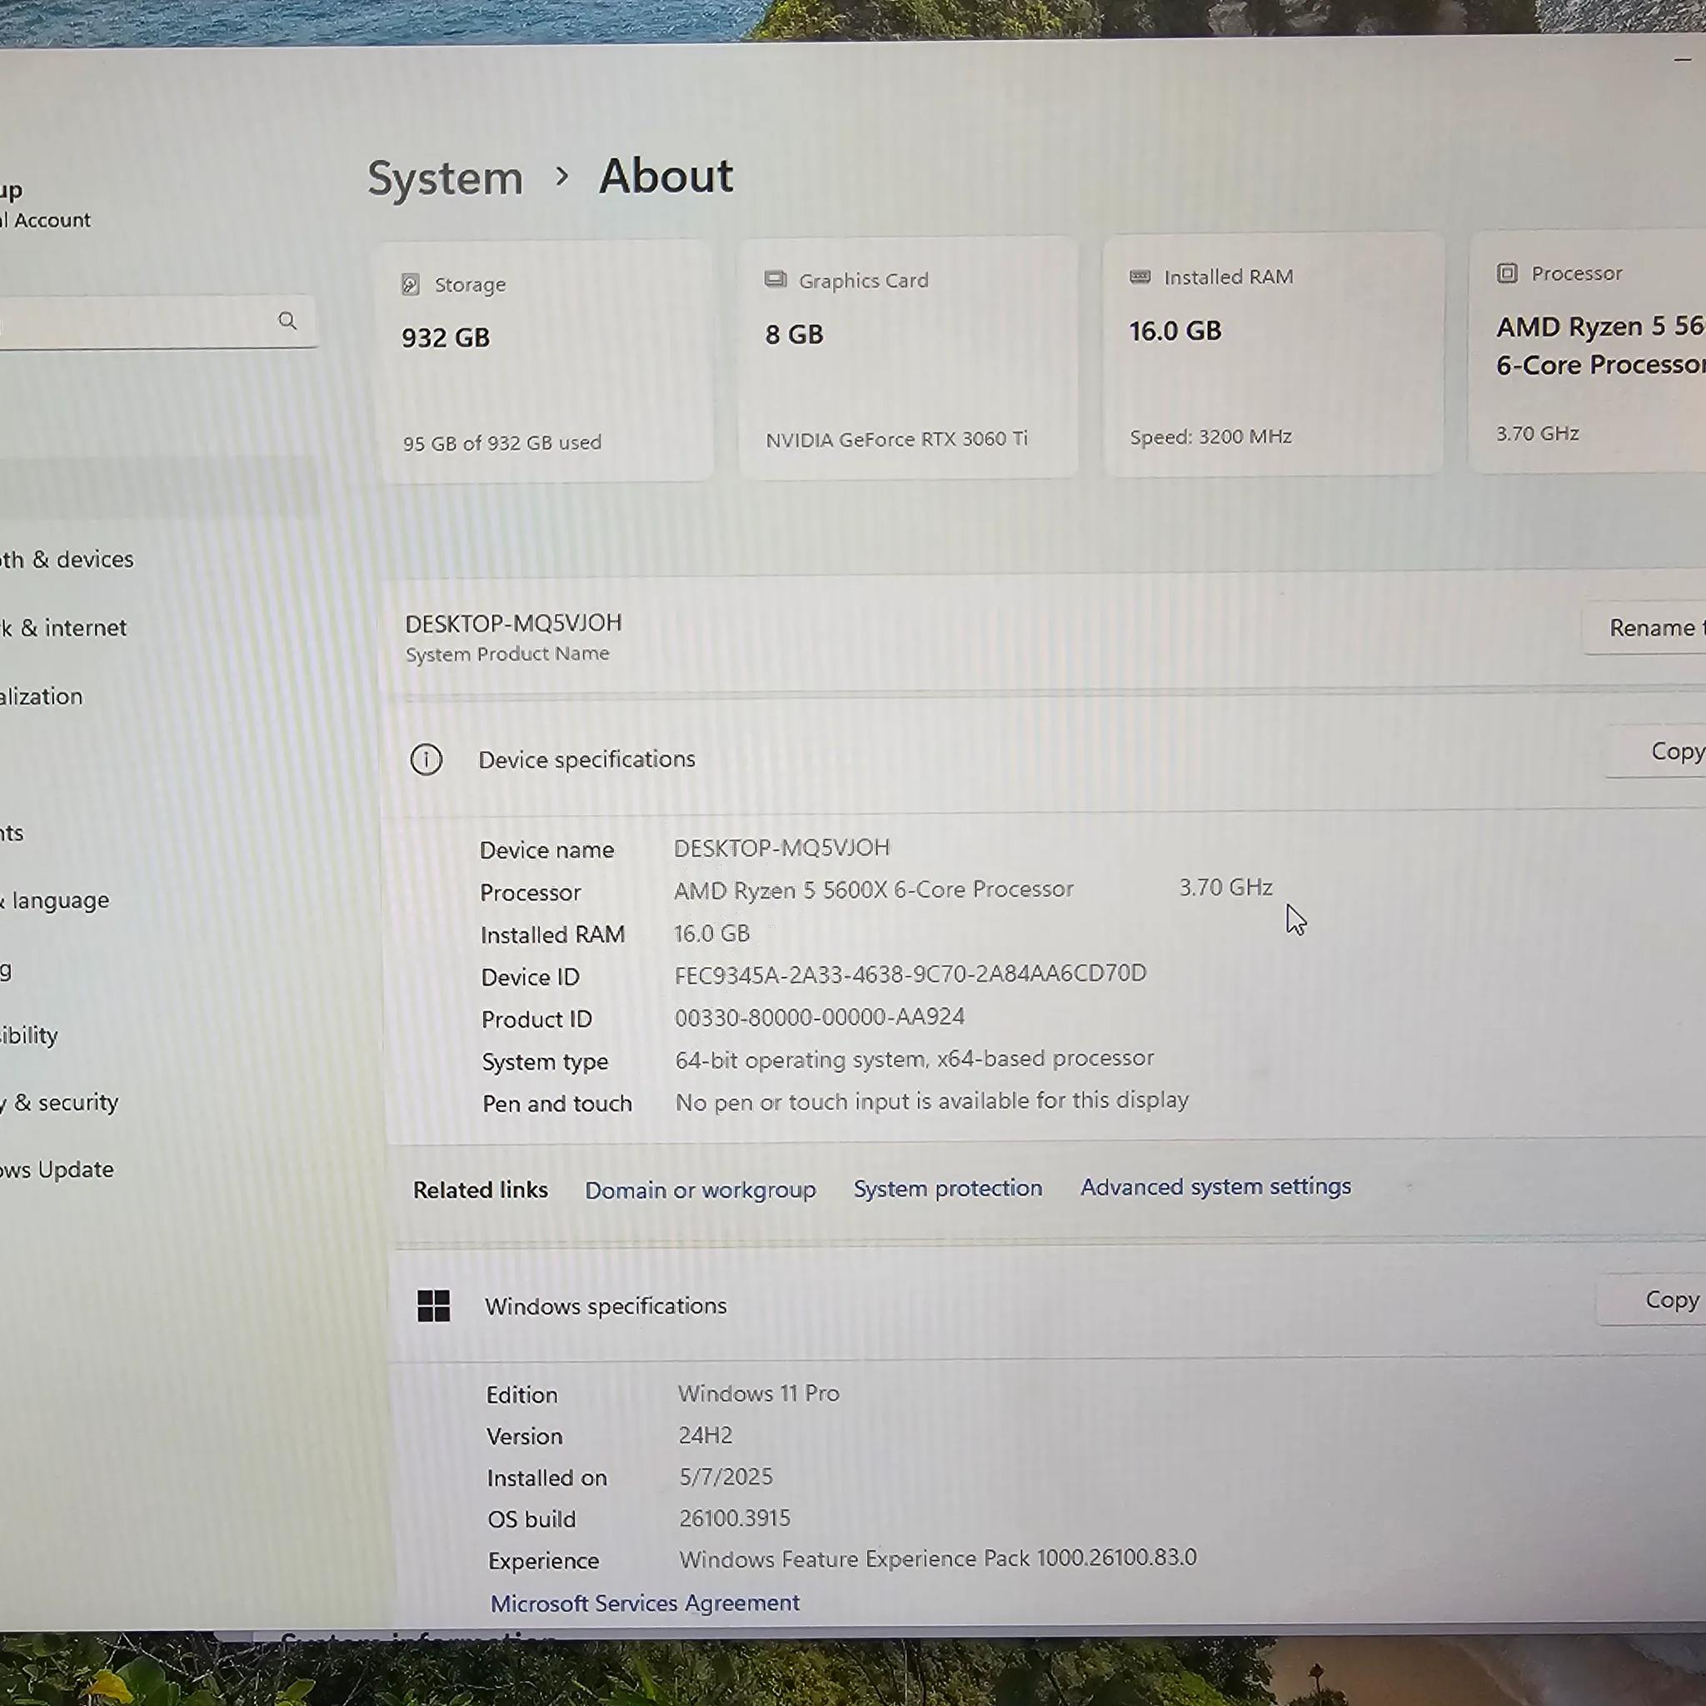Open Gaming in the sidebar
The image size is (1706, 1706).
point(6,970)
